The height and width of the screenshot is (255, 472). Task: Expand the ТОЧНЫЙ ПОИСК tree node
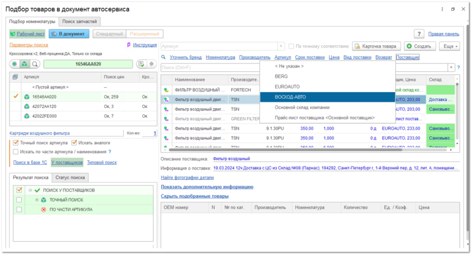[x=37, y=200]
